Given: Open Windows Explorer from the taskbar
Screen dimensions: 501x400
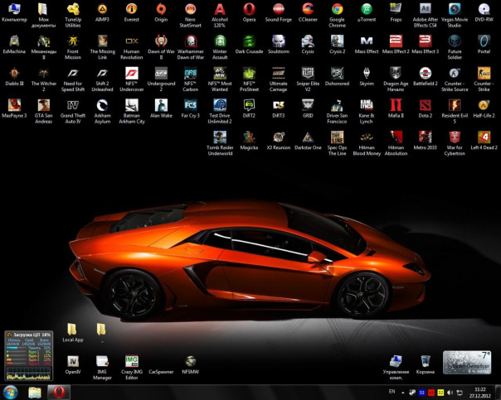Looking at the screenshot, I should tap(35, 391).
